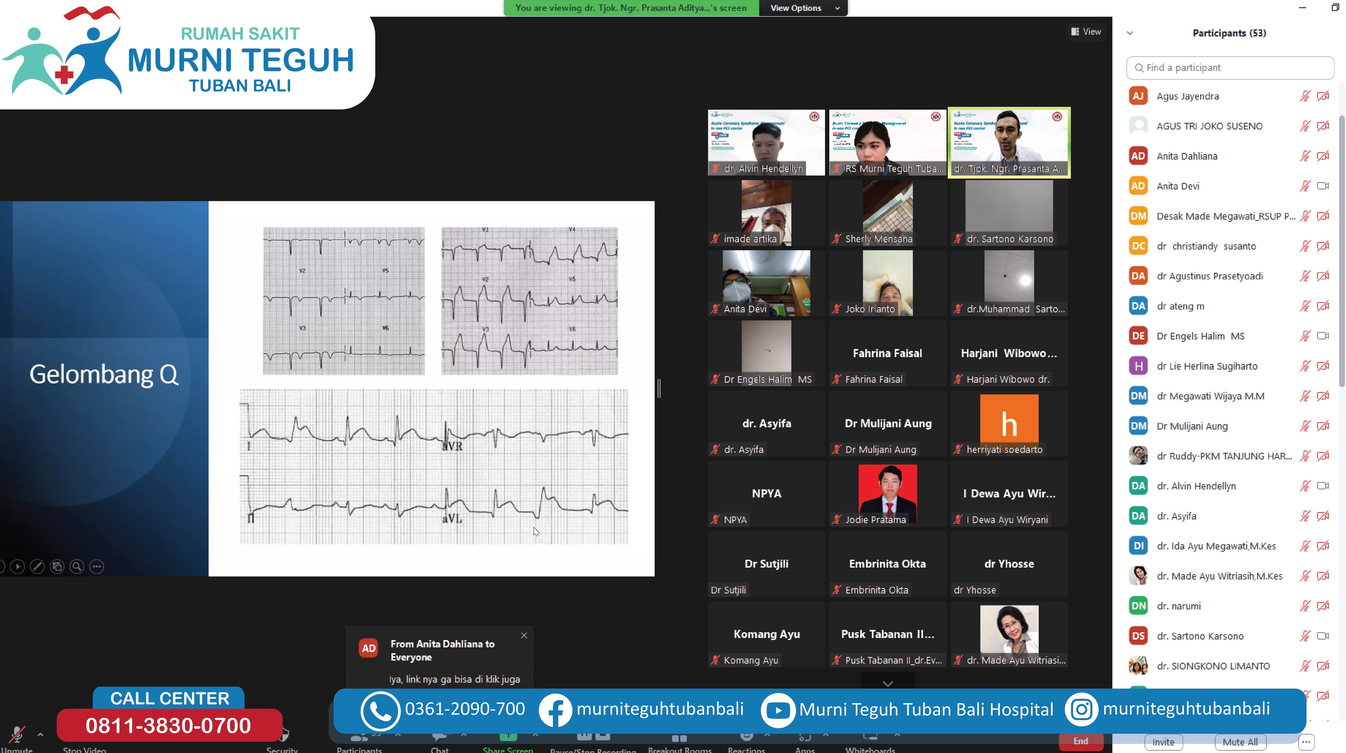This screenshot has height=753, width=1346.
Task: Click dr. SIONGKONO LIMANTO profile photo avatar
Action: (1138, 666)
